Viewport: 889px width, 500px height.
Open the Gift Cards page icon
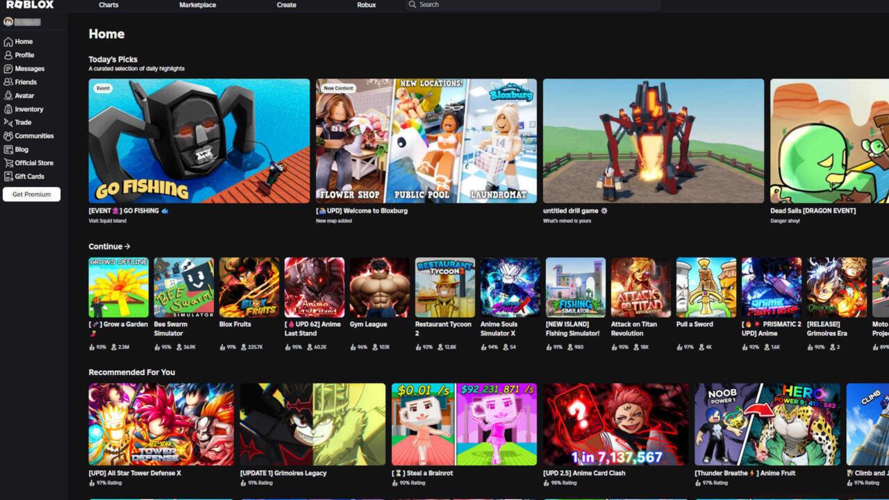click(10, 176)
